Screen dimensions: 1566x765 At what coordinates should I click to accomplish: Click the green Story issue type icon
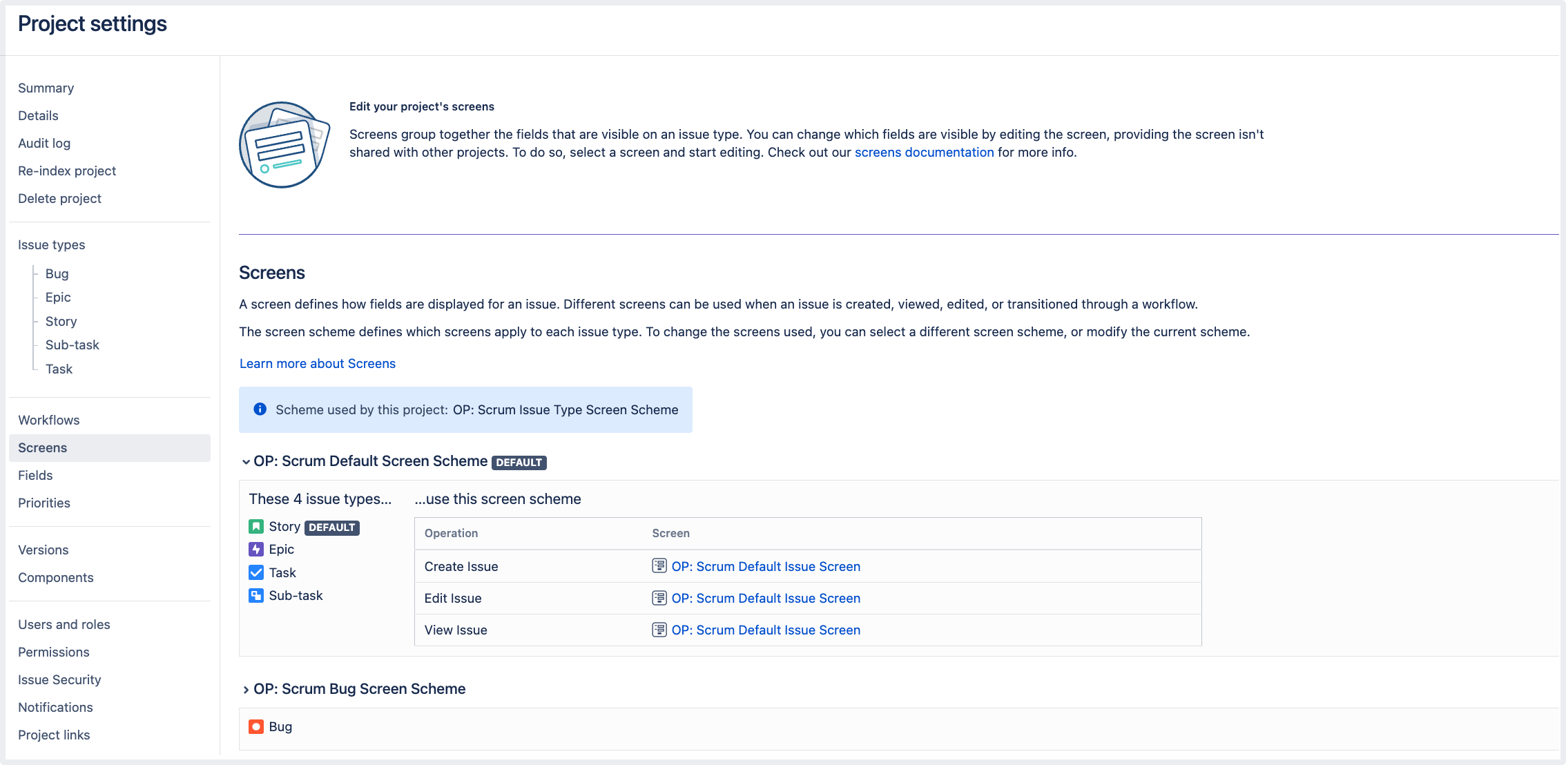coord(256,527)
